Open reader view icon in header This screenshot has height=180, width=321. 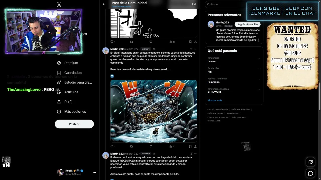194,4
